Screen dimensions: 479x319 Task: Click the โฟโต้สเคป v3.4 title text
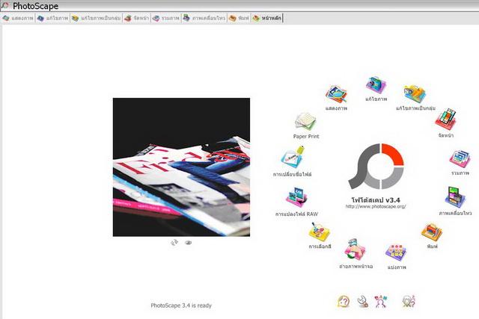point(376,200)
